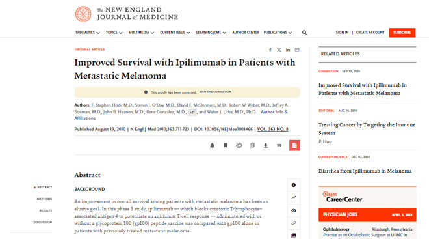
Task: Jump to Methods section in sidebar
Action: click(x=44, y=199)
